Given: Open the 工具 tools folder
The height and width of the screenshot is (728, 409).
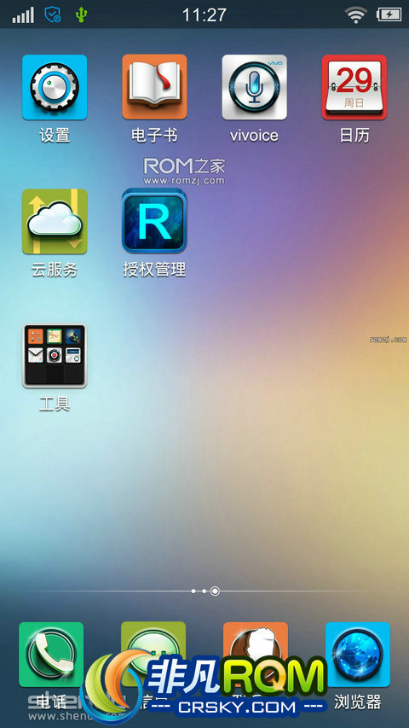Looking at the screenshot, I should click(x=55, y=356).
